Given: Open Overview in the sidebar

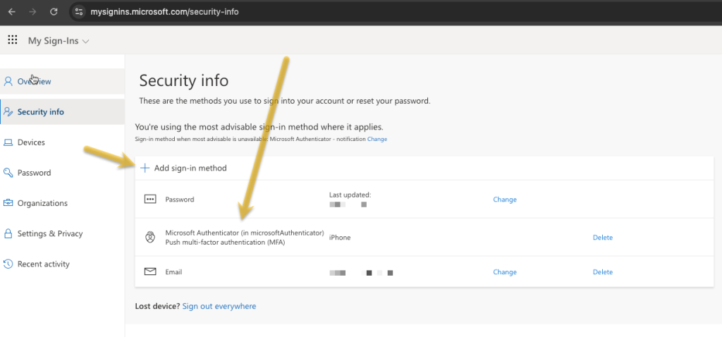Looking at the screenshot, I should (34, 81).
